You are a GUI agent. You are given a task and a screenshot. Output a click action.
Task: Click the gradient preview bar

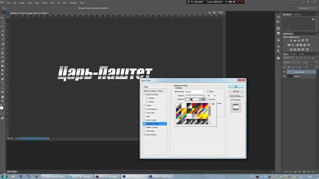[193, 99]
